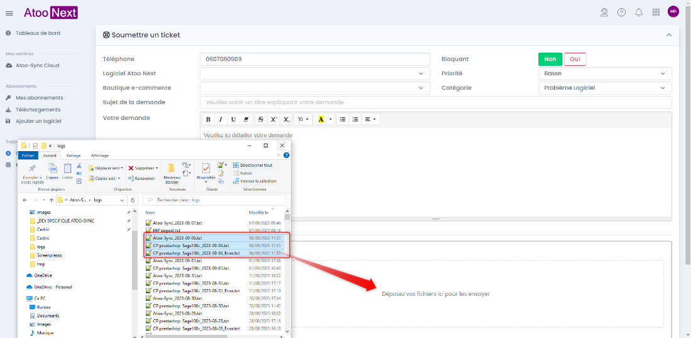Viewport: 691px width, 338px height.
Task: Open the text color dropdown arrow
Action: (x=330, y=119)
